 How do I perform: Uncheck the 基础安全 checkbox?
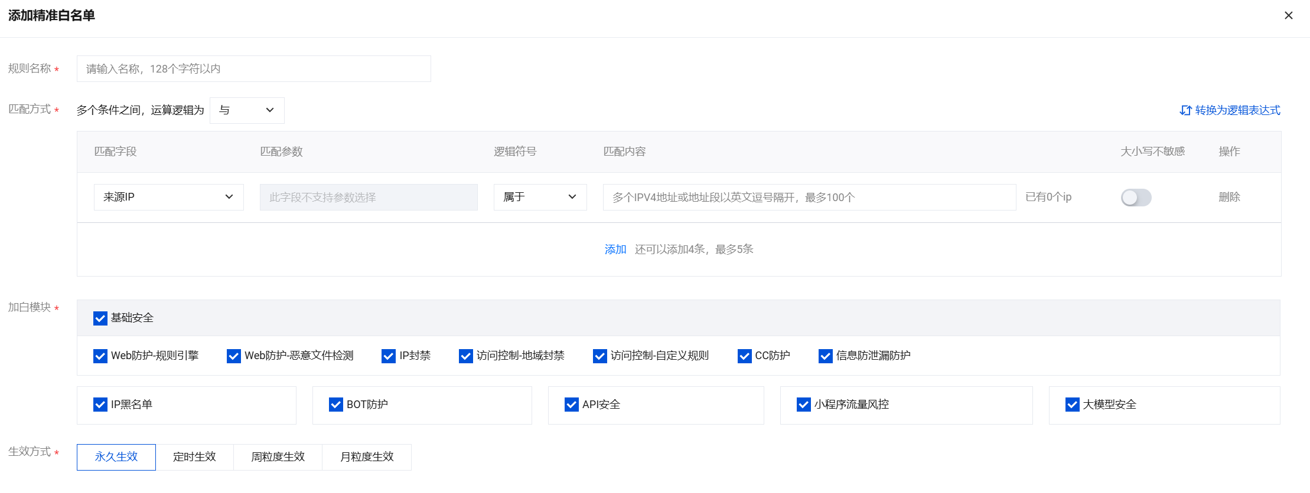(x=100, y=318)
